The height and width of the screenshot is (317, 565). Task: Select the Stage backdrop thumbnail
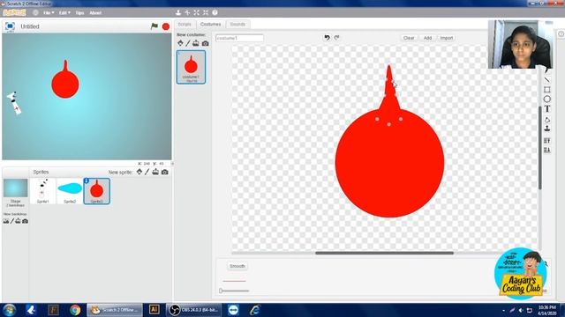[x=16, y=188]
